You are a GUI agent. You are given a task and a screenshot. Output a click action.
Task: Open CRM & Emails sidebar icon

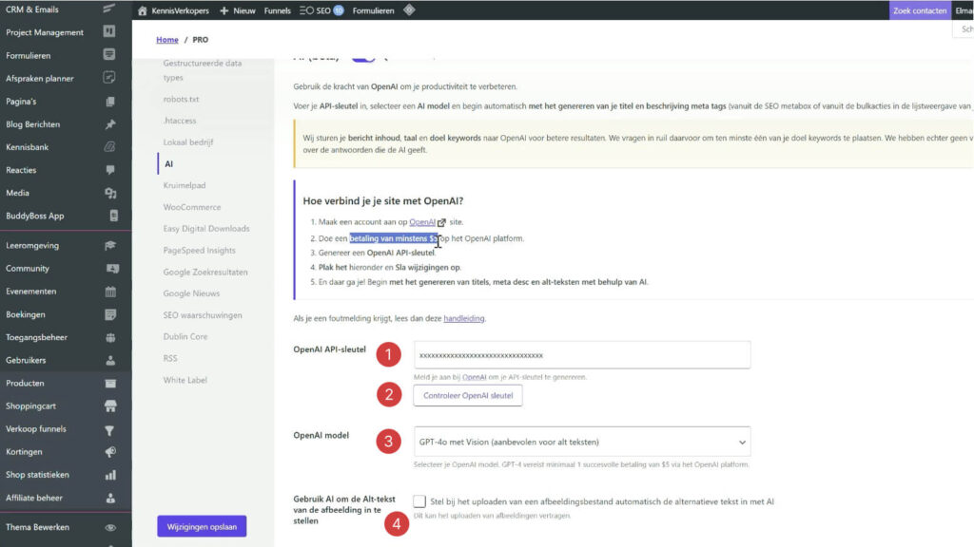[x=109, y=9]
